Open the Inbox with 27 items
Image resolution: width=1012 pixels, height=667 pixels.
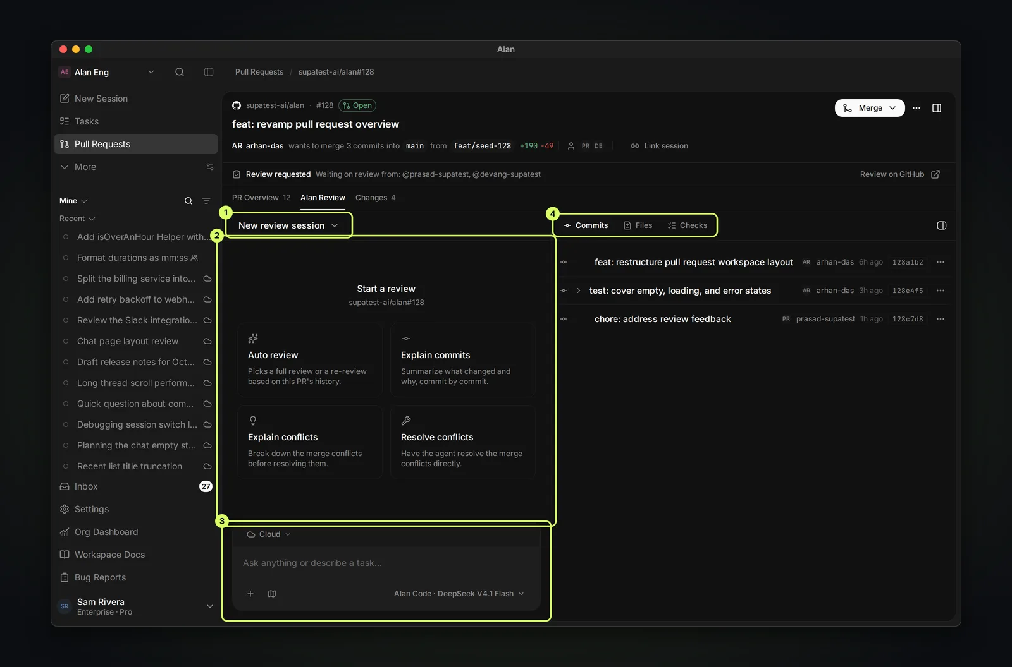136,486
